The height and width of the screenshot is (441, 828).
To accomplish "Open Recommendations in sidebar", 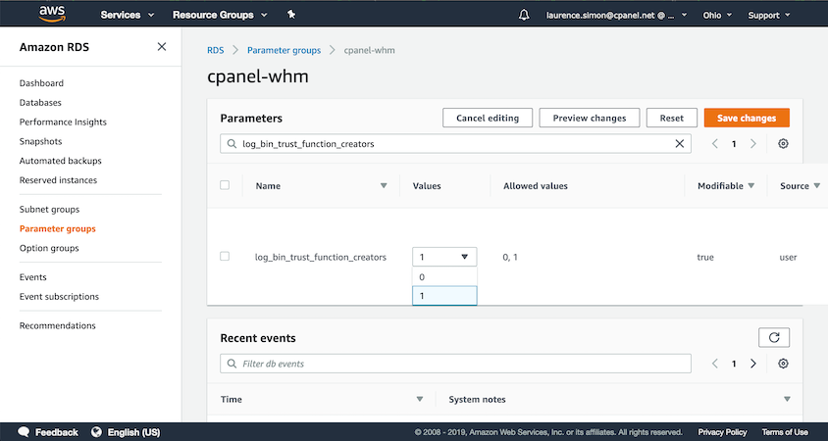I will 58,326.
